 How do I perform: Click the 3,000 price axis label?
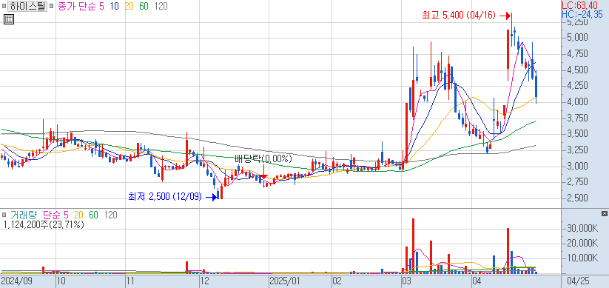click(x=577, y=167)
